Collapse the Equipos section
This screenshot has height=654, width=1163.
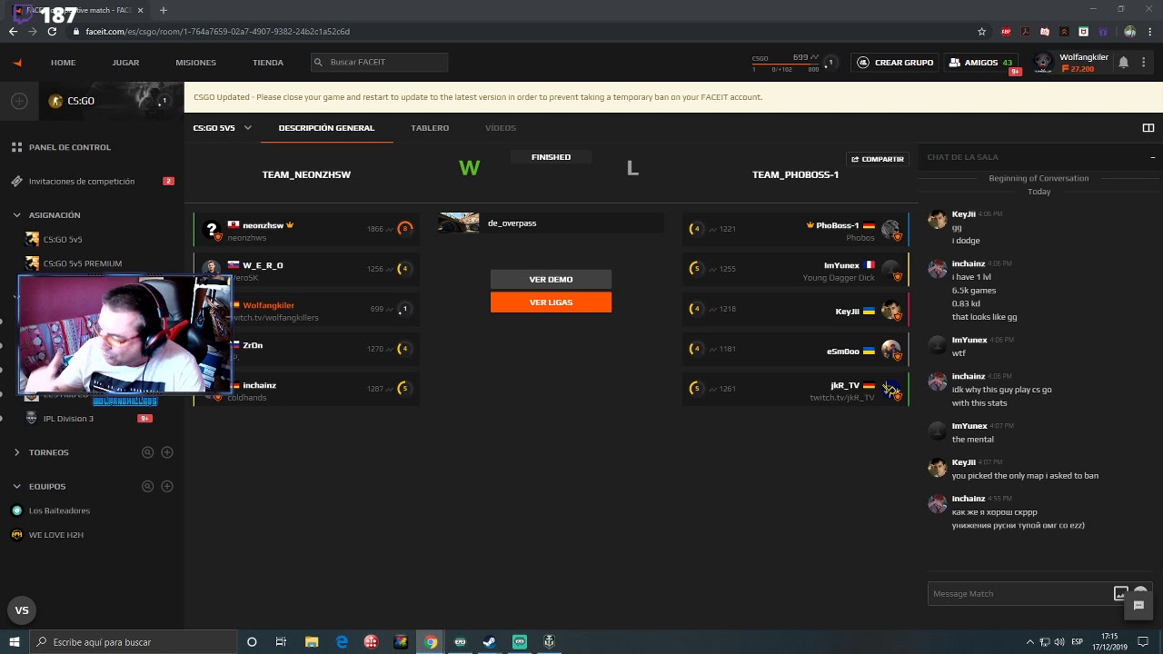(x=16, y=487)
